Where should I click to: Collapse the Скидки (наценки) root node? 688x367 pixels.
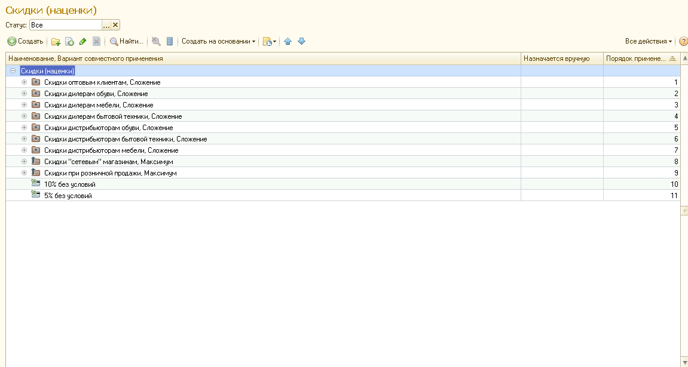tap(13, 70)
